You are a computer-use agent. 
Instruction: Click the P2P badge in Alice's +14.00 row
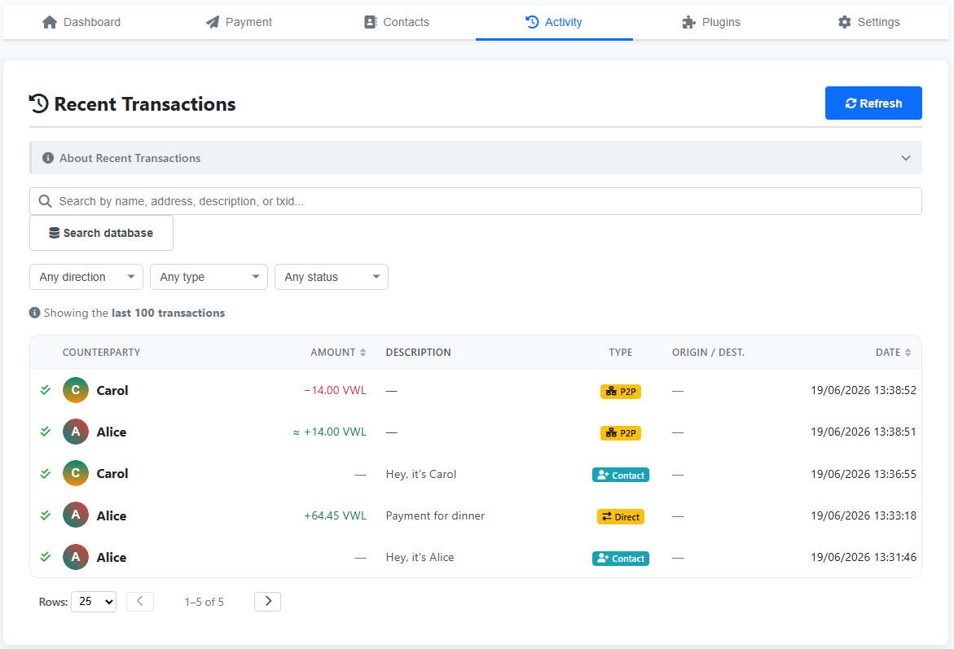tap(621, 433)
